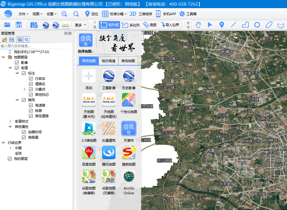This screenshot has width=287, height=210.
Task: Click the search icon in layer panel
Action: point(26,39)
